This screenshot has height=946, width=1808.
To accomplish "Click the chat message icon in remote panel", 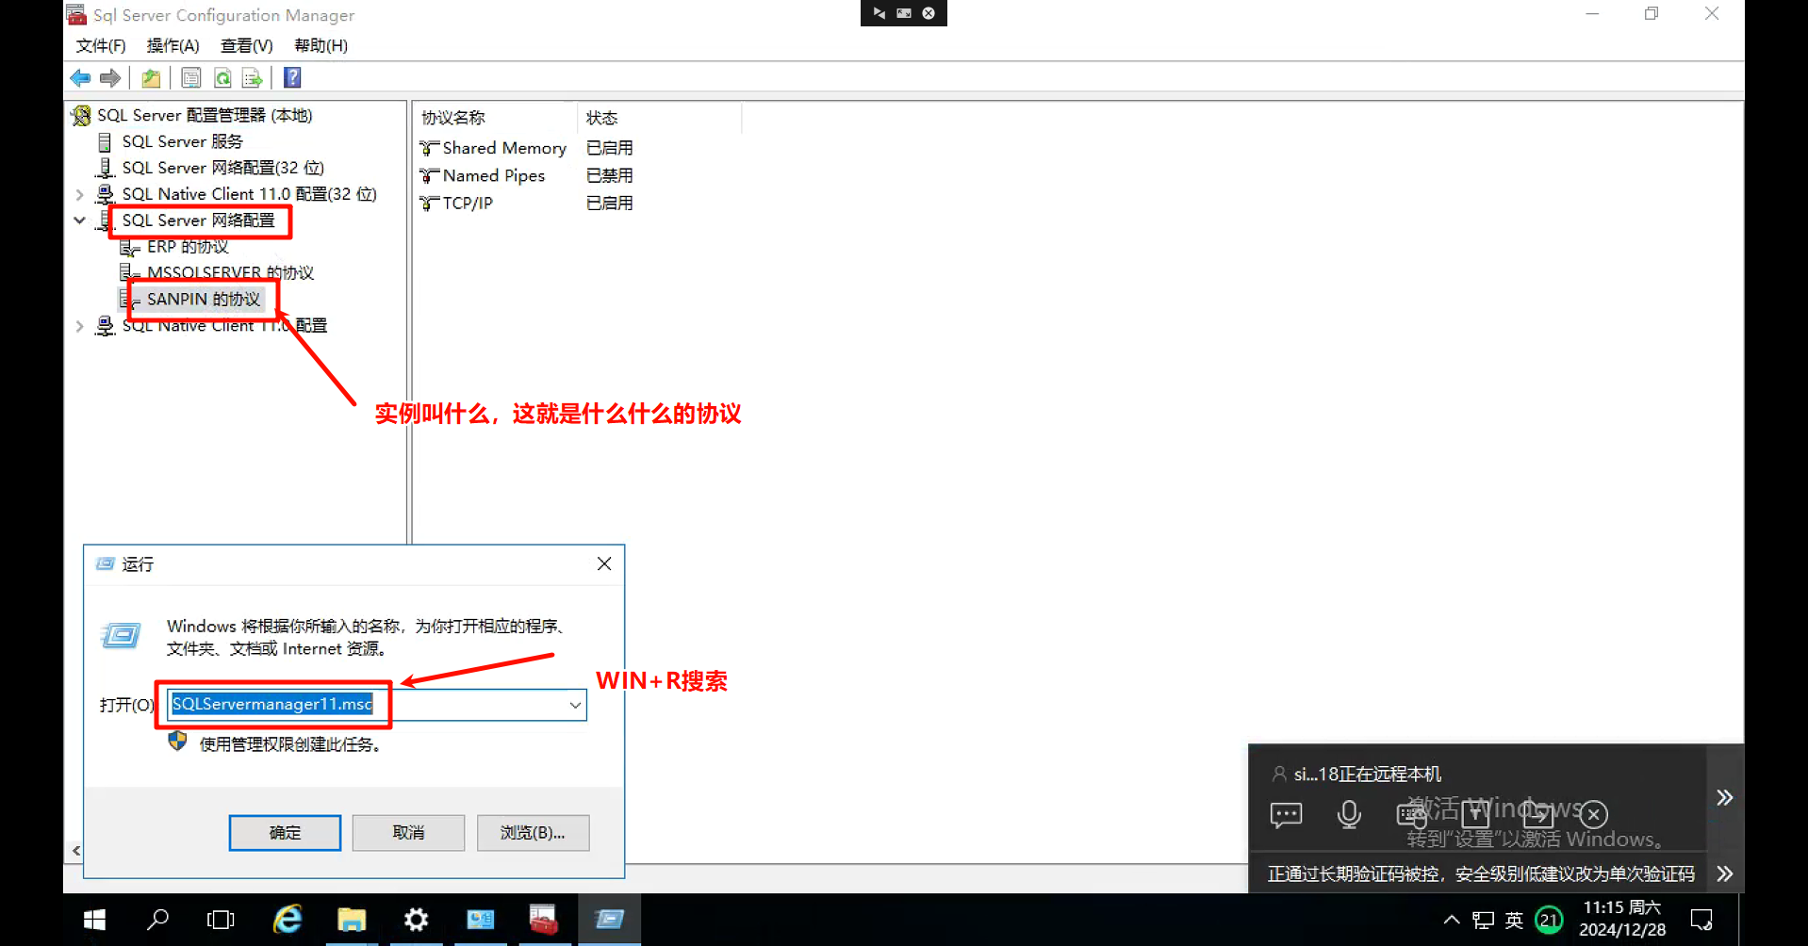I will [x=1286, y=814].
